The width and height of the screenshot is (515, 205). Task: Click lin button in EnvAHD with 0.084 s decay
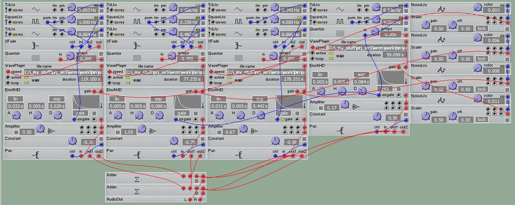320,75
